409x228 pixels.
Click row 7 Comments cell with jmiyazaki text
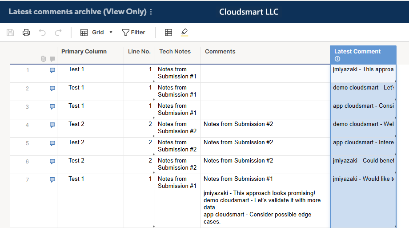point(265,201)
